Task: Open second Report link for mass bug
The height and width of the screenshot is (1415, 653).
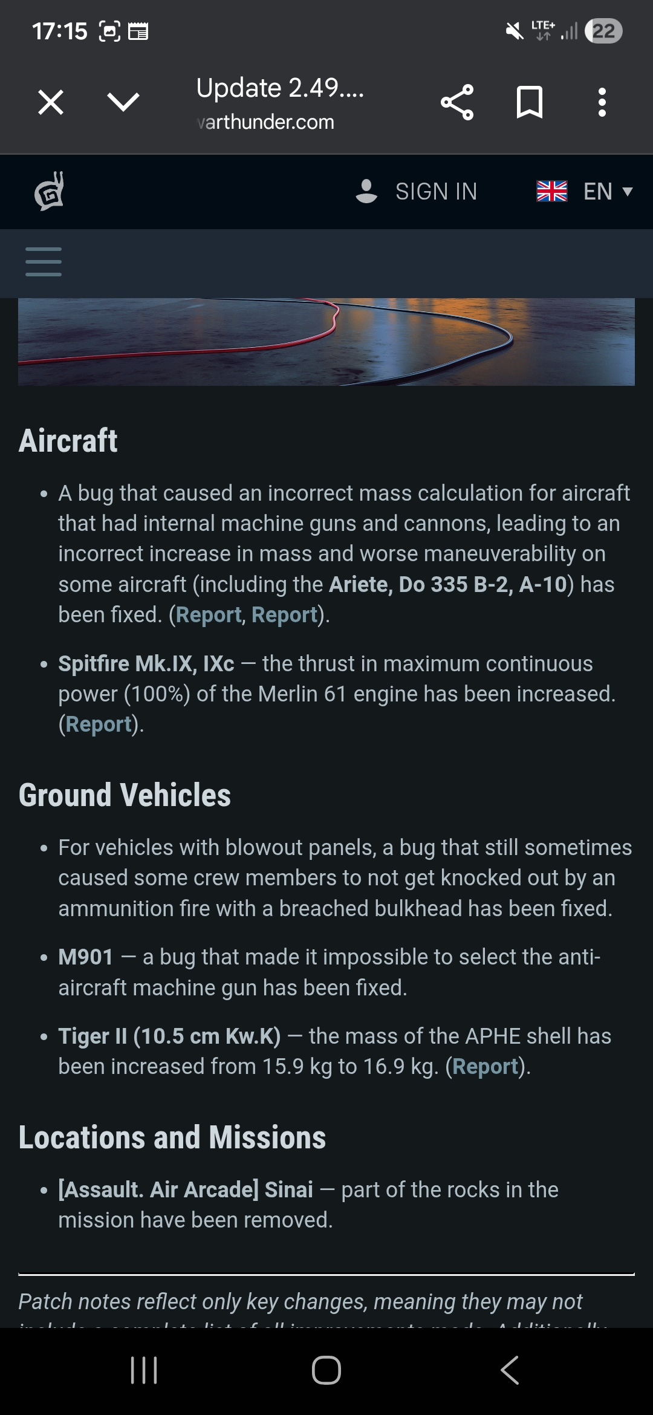Action: point(284,615)
